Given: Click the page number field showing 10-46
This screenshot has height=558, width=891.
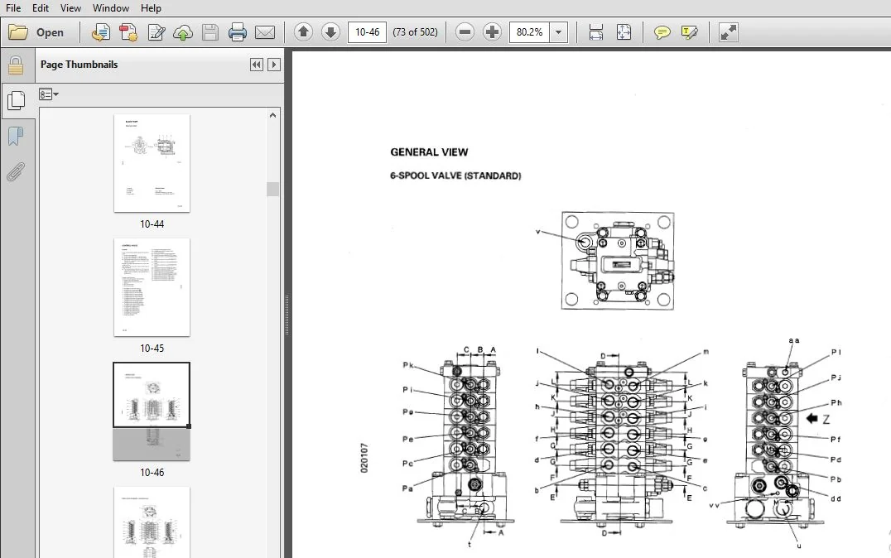Looking at the screenshot, I should [x=367, y=32].
